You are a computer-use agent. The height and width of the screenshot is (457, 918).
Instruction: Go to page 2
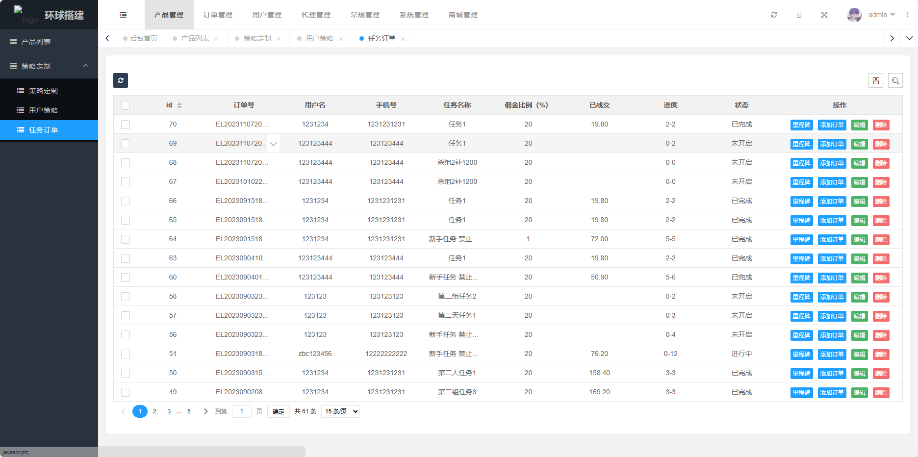click(x=154, y=411)
